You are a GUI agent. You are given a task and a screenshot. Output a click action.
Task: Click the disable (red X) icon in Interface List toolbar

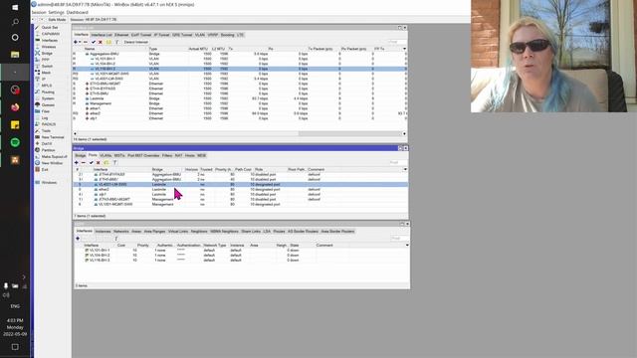pyautogui.click(x=101, y=42)
